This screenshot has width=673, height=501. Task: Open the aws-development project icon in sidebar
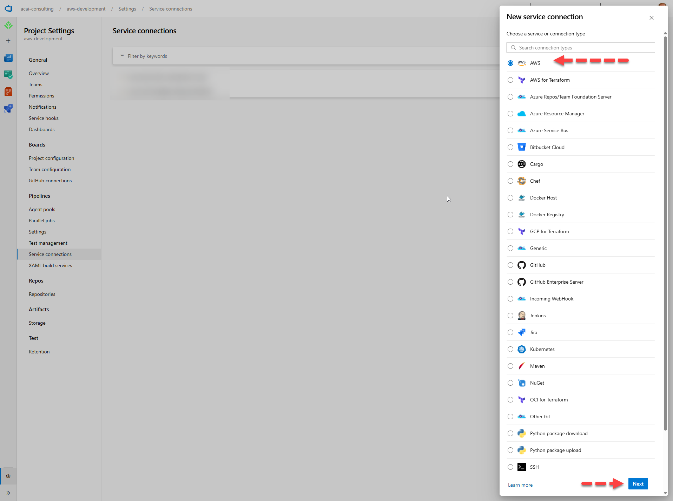8,25
